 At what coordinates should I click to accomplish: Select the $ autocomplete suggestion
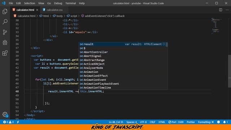tap(122, 48)
